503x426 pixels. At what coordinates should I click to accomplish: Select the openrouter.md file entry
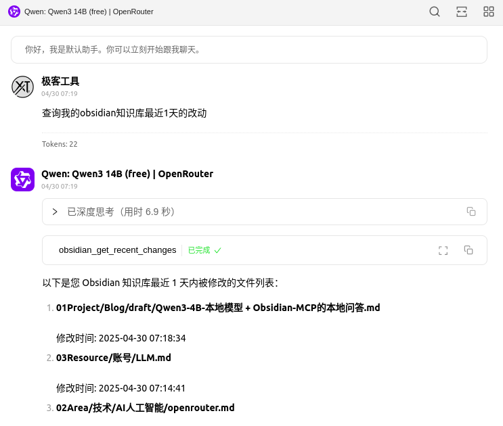146,408
